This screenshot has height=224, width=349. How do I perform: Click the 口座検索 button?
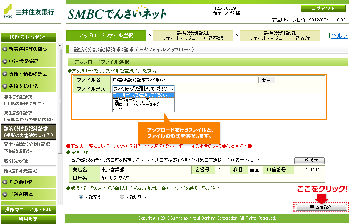pos(309,160)
